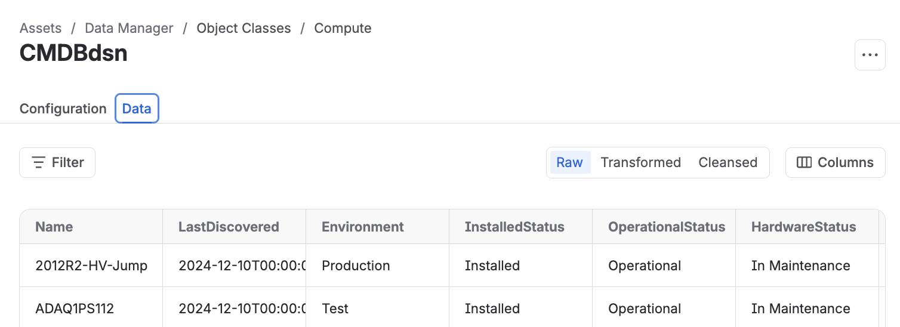This screenshot has width=900, height=327.
Task: Open the three-dot more options menu
Action: (x=870, y=55)
